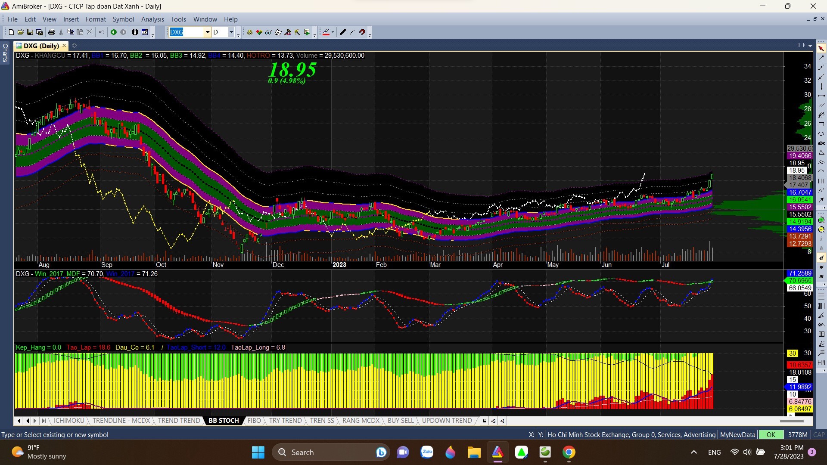The width and height of the screenshot is (827, 465).
Task: Open the drawing color dropdown arrow
Action: point(333,32)
